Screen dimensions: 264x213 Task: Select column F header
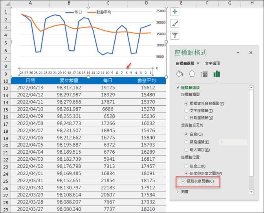(207, 3)
